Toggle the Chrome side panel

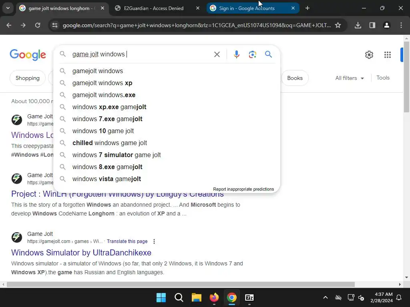[372, 25]
